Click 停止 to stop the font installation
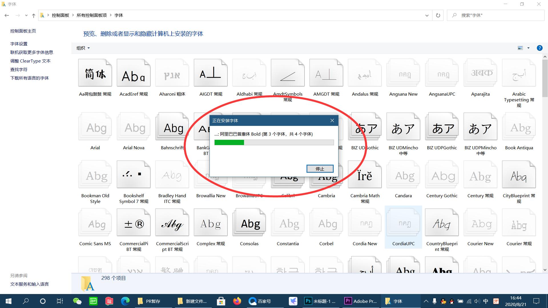This screenshot has height=308, width=548. pyautogui.click(x=320, y=169)
